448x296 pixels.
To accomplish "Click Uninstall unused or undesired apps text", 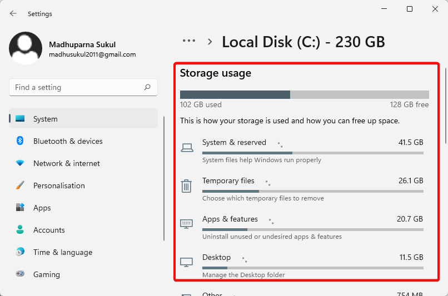I will 272,237.
